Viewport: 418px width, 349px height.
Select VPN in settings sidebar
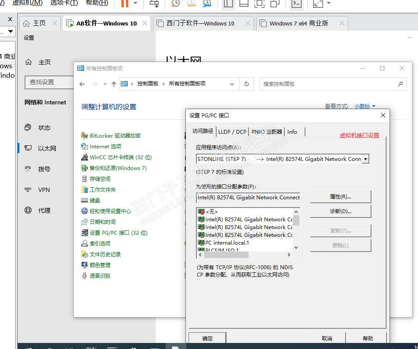(x=44, y=190)
